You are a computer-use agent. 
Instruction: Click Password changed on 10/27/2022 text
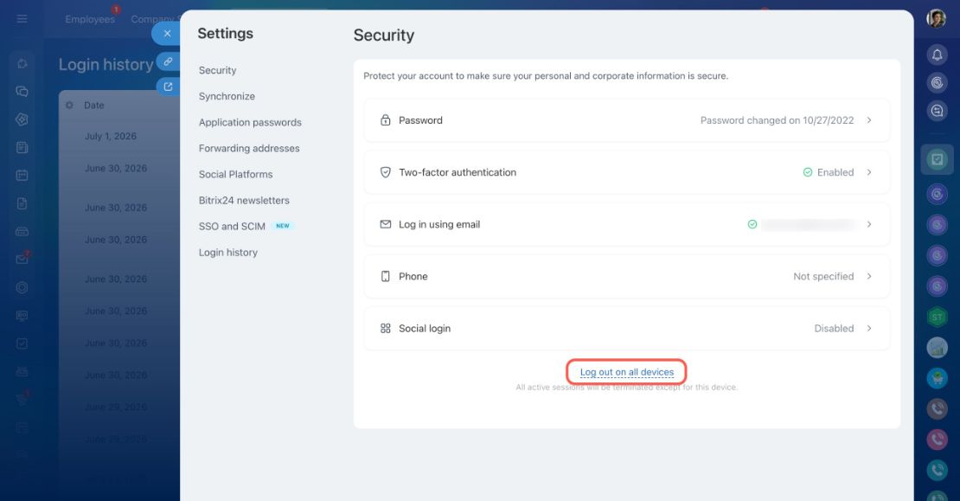coord(777,120)
